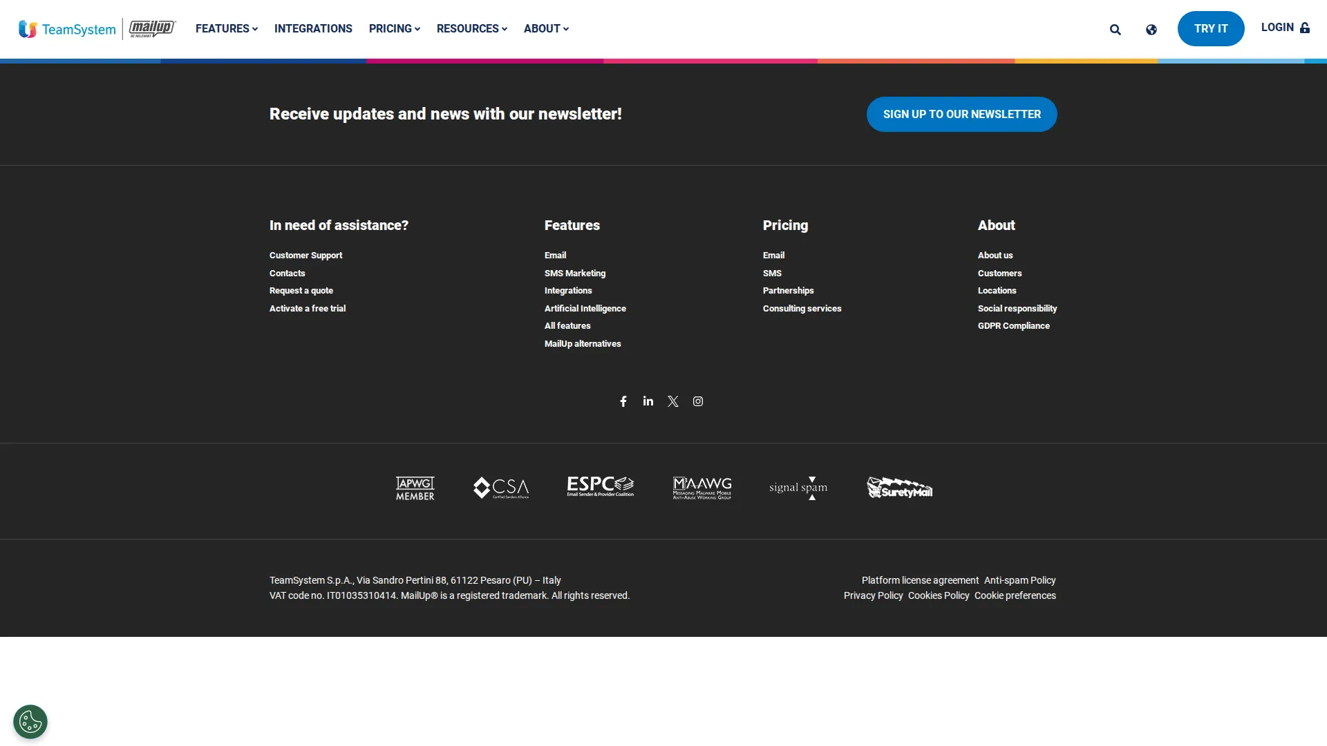The height and width of the screenshot is (746, 1327).
Task: Open the search function
Action: tap(1115, 30)
